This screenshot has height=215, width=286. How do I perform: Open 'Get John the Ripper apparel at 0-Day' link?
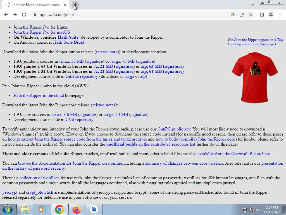pyautogui.click(x=256, y=42)
